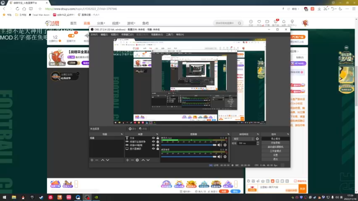
Task: Toggle lock on the text source
Action: [x=158, y=138]
